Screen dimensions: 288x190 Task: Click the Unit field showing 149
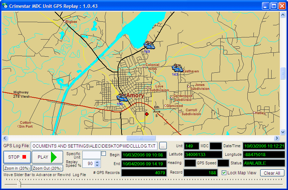point(191,146)
